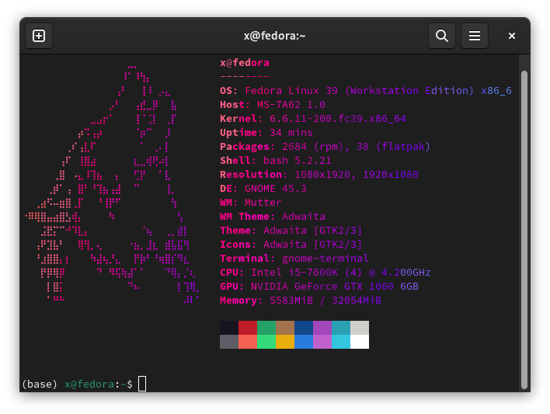This screenshot has width=550, height=414.
Task: Click the Memory value 5583MiB / 32054MiB
Action: coord(325,301)
